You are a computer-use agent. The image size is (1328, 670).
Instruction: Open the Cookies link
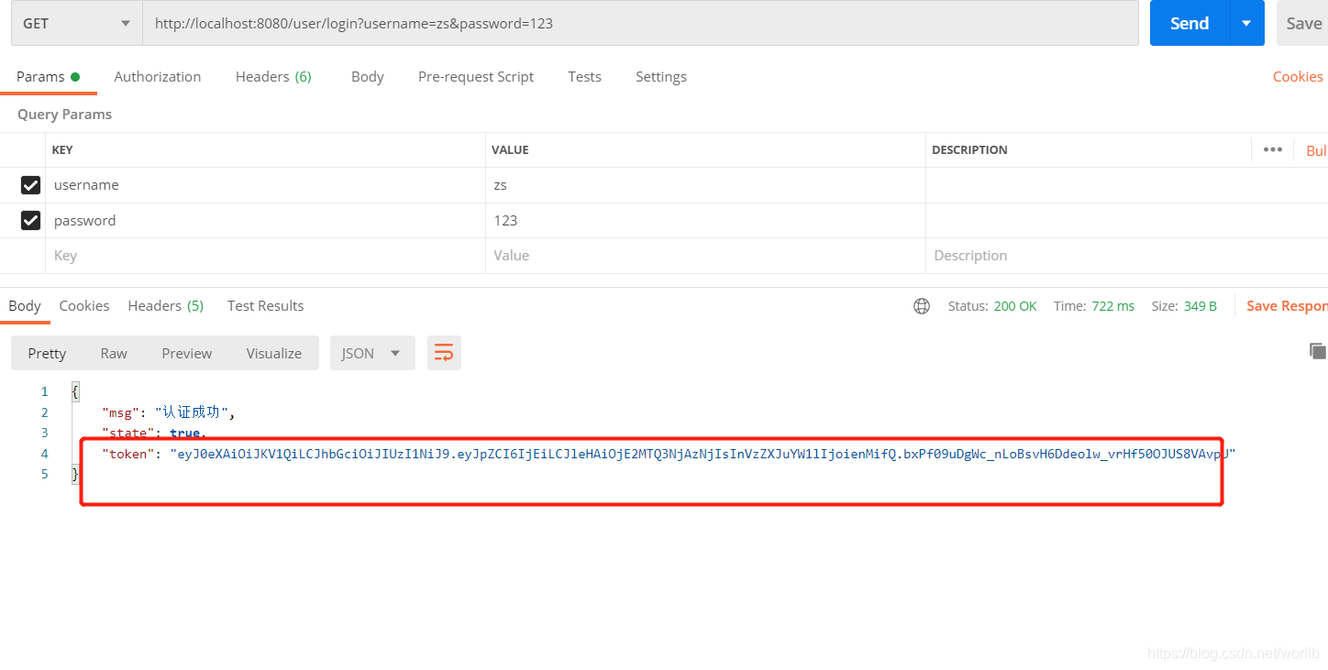coord(1298,76)
